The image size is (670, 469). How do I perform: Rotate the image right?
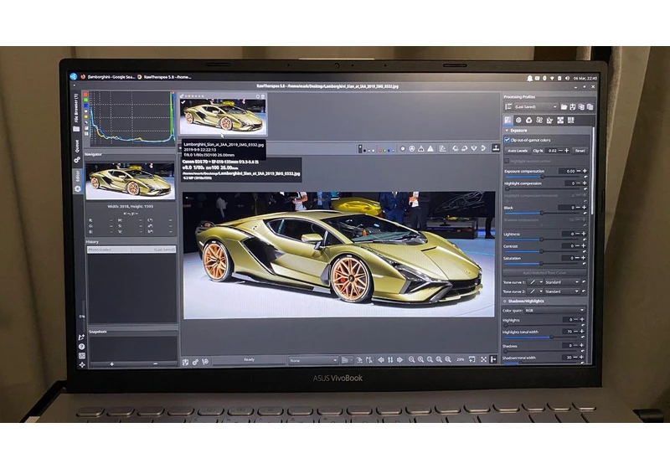point(465,148)
